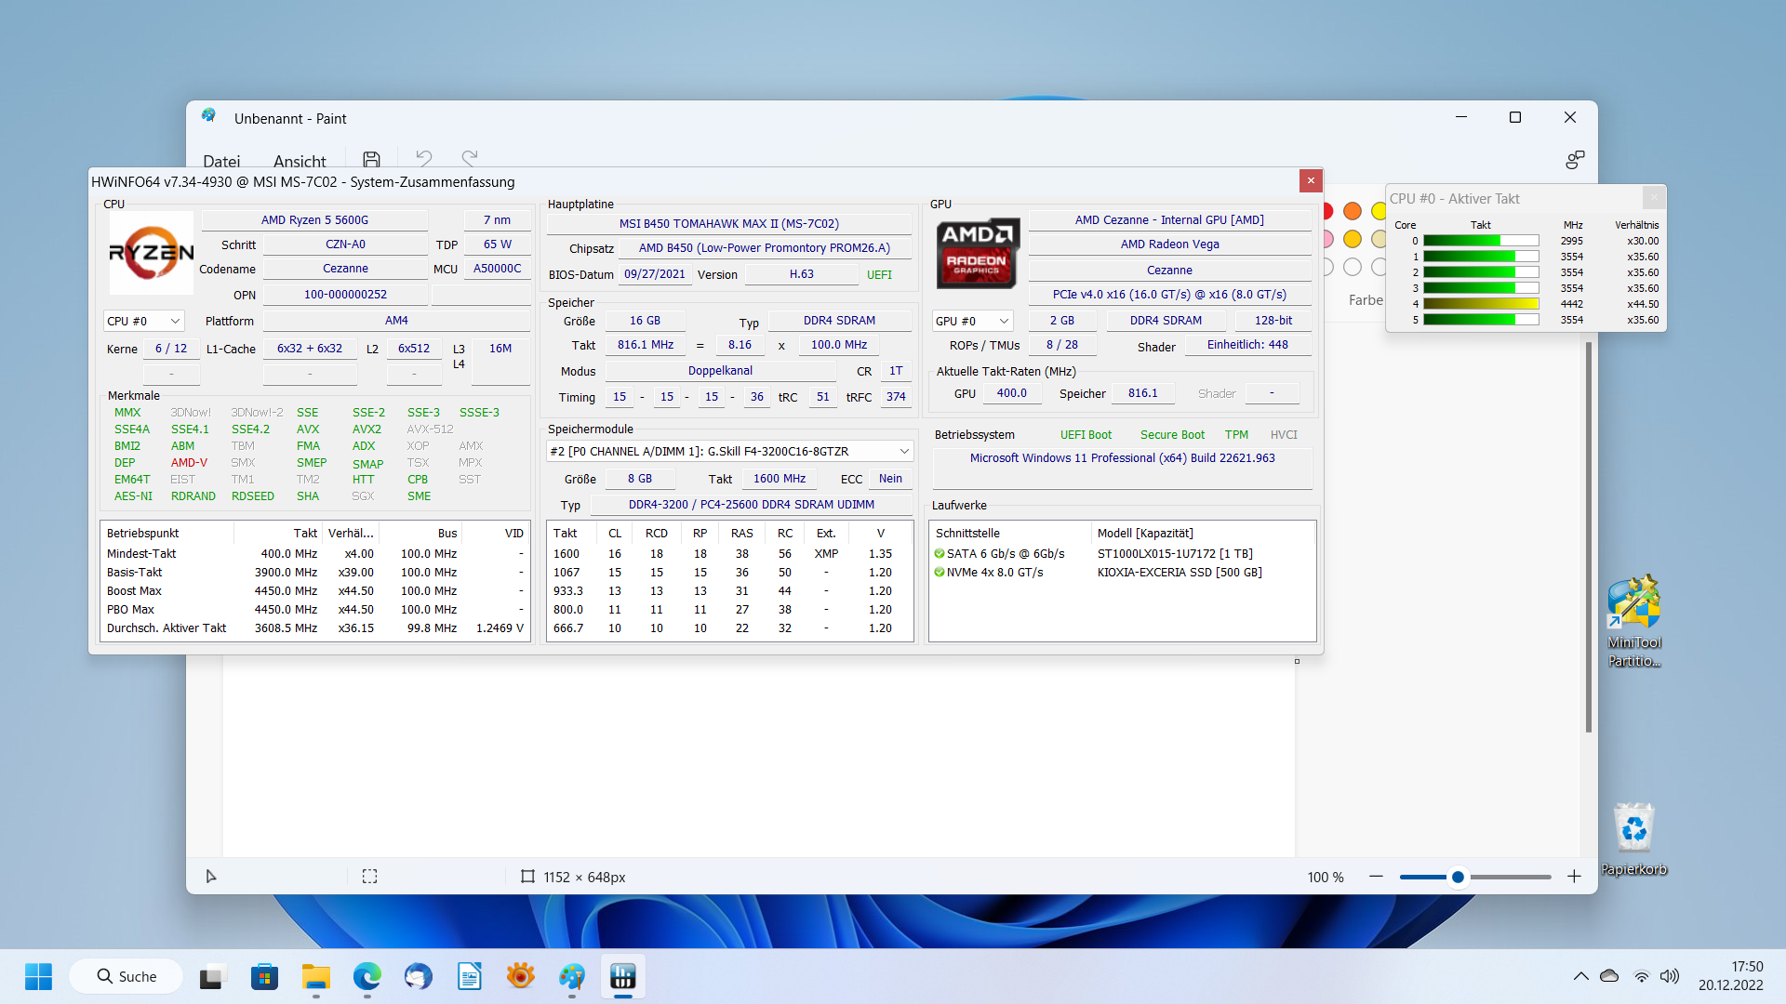The height and width of the screenshot is (1004, 1786).
Task: Click the zoom-in plus button in Paint
Action: [x=1575, y=876]
